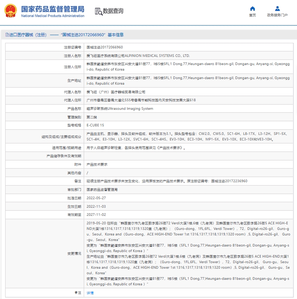Click approval date 2022-05-27
This screenshot has width=297, height=299.
pyautogui.click(x=96, y=198)
